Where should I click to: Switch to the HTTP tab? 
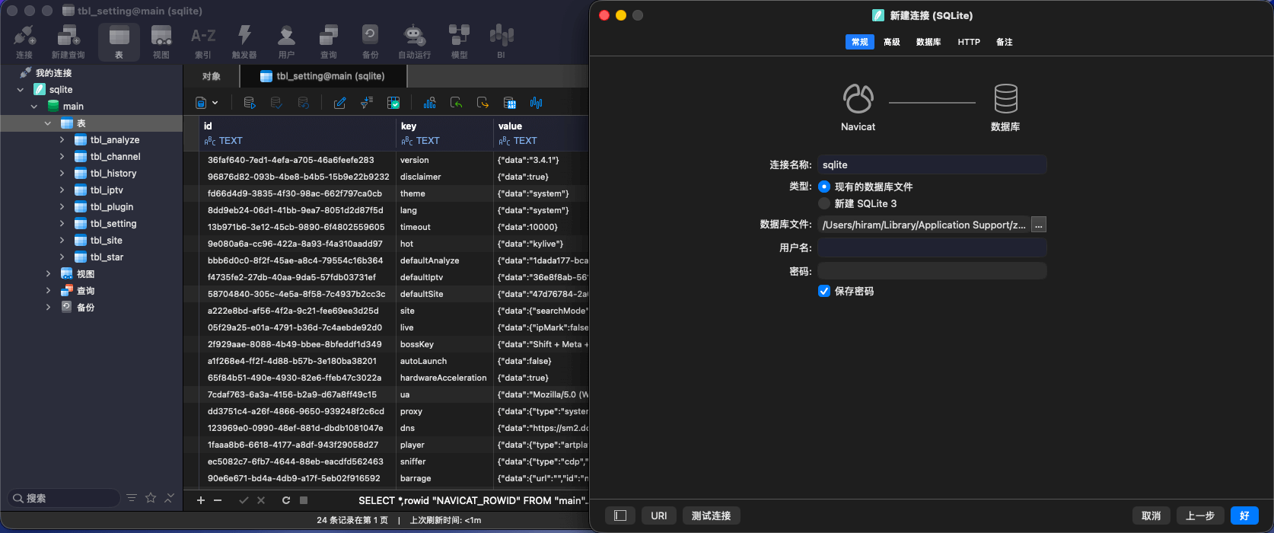pyautogui.click(x=968, y=42)
